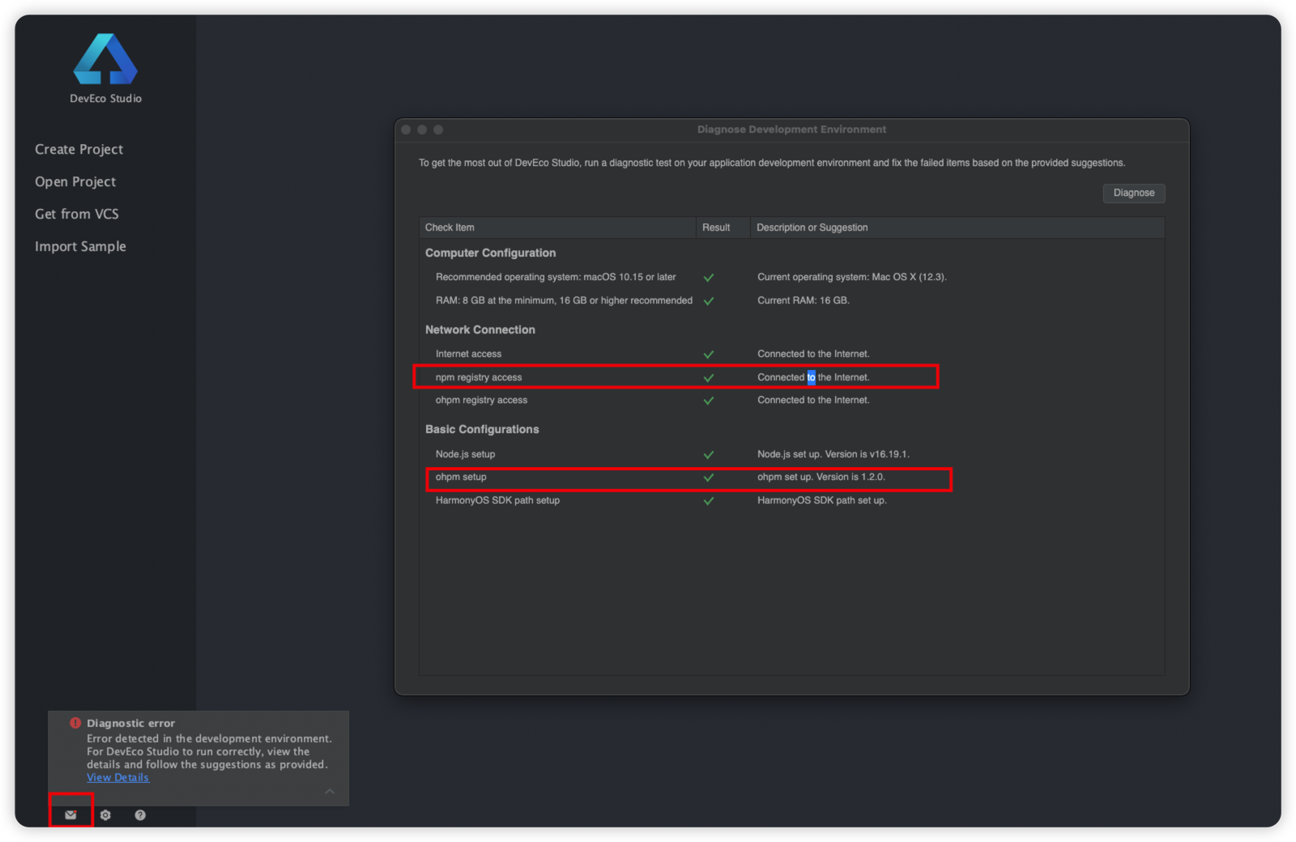Click the View Details link

(x=118, y=777)
